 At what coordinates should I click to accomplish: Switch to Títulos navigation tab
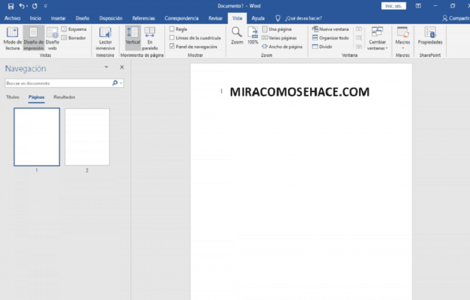[x=13, y=97]
